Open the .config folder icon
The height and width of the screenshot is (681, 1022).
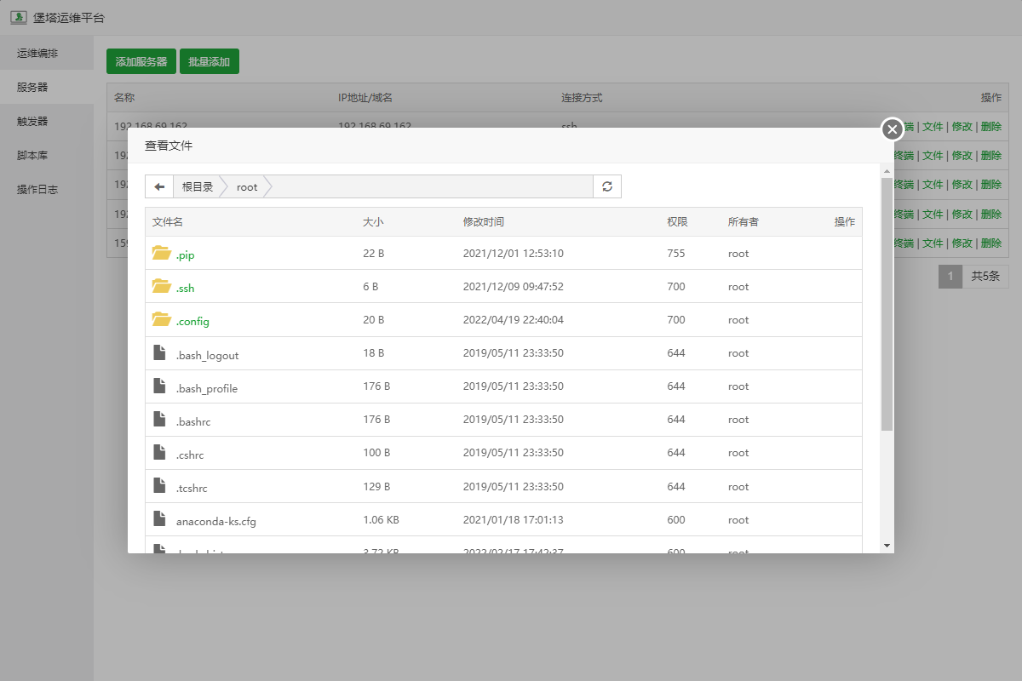coord(161,319)
